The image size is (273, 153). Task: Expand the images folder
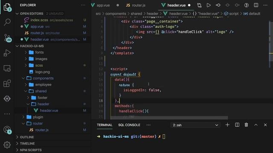26,59
